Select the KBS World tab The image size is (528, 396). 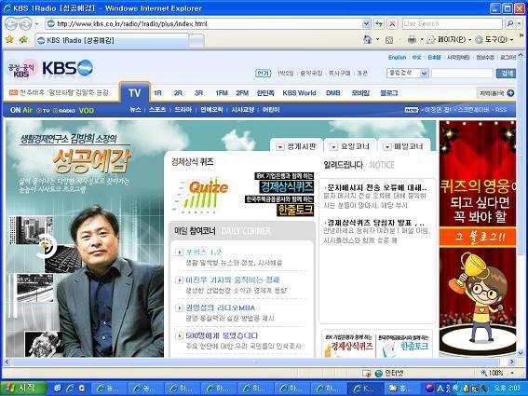(299, 93)
